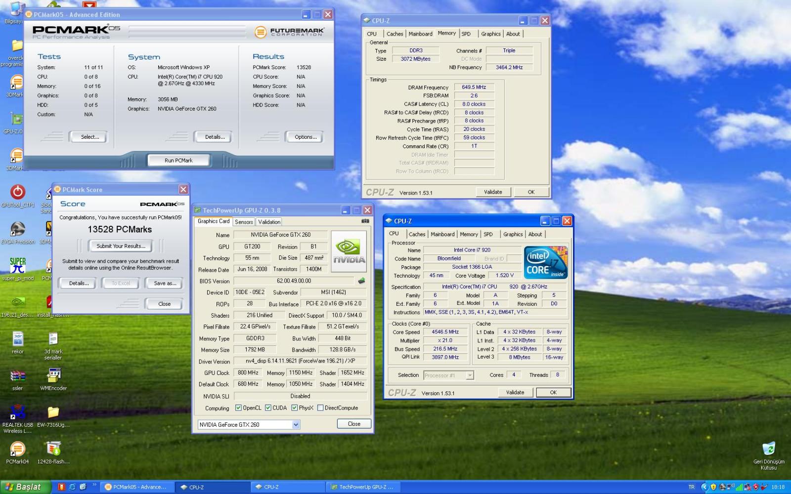This screenshot has width=791, height=494.
Task: Click BIOS Version field 62.00.49.00.00
Action: 294,281
